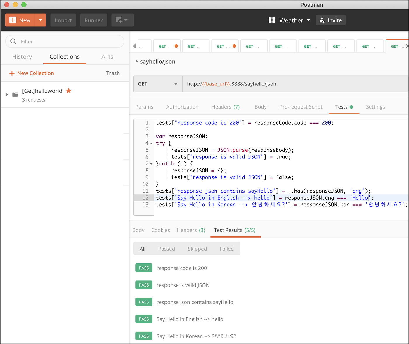Collapse the catch block on line 7

point(151,164)
